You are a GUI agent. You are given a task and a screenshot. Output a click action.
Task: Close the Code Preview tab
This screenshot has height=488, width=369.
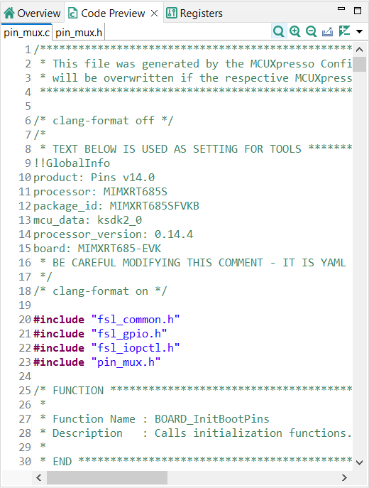point(154,13)
